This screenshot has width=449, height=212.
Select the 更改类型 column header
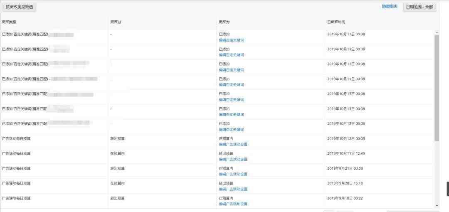point(9,22)
